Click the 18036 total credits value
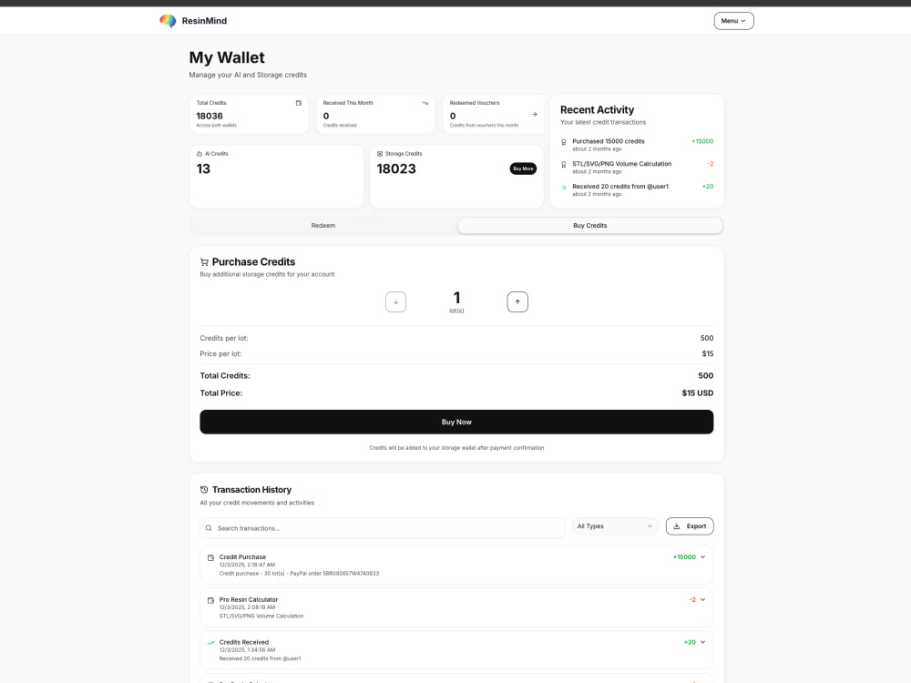Image resolution: width=911 pixels, height=683 pixels. (x=210, y=117)
